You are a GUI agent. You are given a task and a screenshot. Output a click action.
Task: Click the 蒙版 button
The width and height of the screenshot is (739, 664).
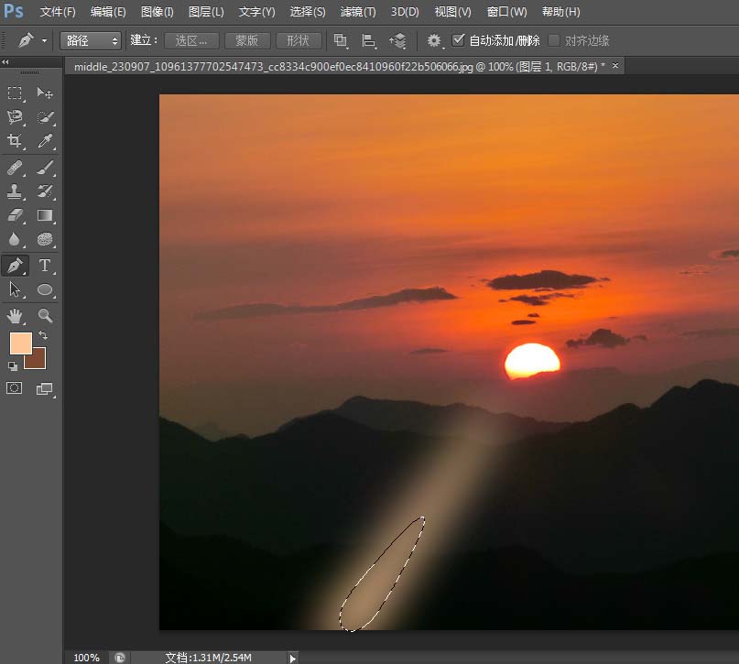tap(246, 40)
